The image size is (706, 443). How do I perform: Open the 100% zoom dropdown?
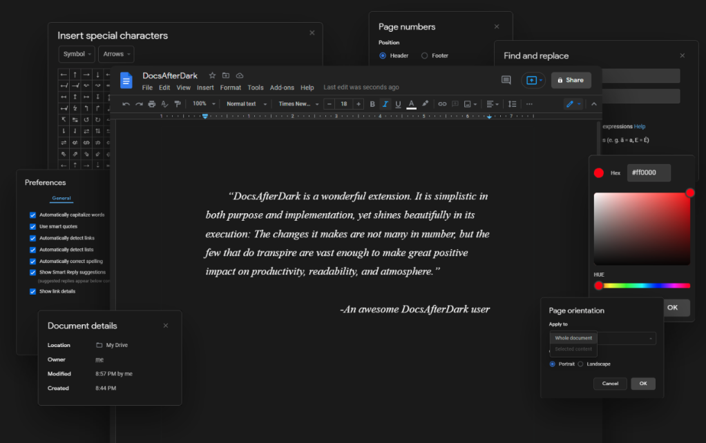204,104
